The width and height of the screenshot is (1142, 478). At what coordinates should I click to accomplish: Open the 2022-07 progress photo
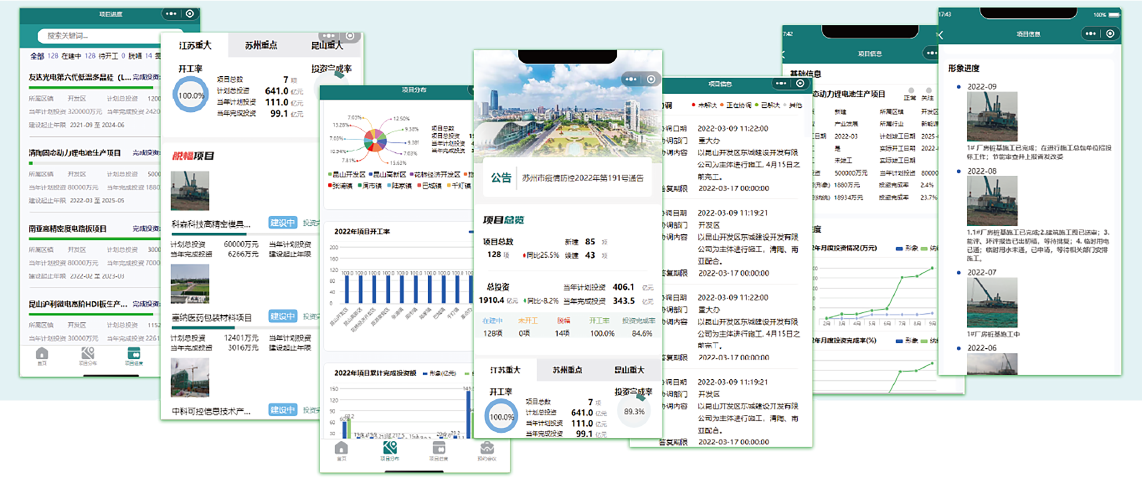(x=992, y=302)
